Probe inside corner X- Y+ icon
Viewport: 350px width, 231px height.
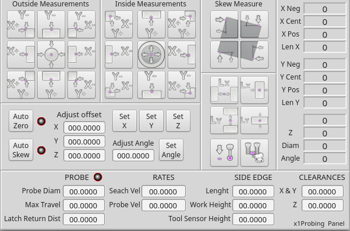point(119,24)
